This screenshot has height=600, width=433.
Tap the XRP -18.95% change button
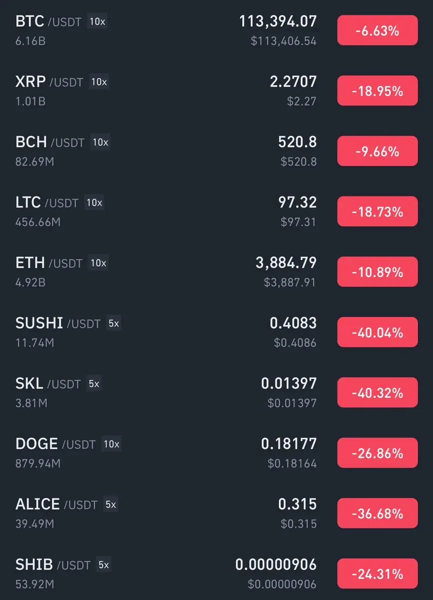tap(377, 91)
